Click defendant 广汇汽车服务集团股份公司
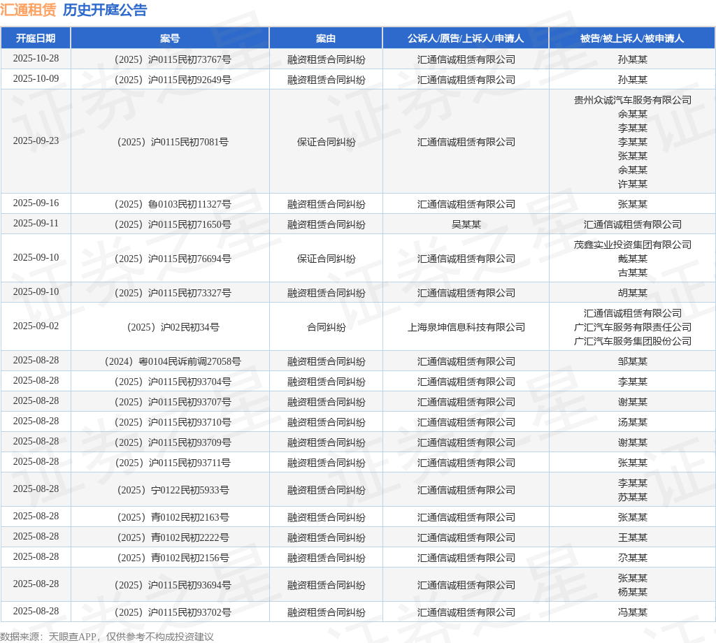 (x=632, y=341)
